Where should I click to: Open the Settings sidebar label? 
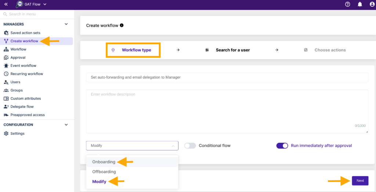click(18, 134)
